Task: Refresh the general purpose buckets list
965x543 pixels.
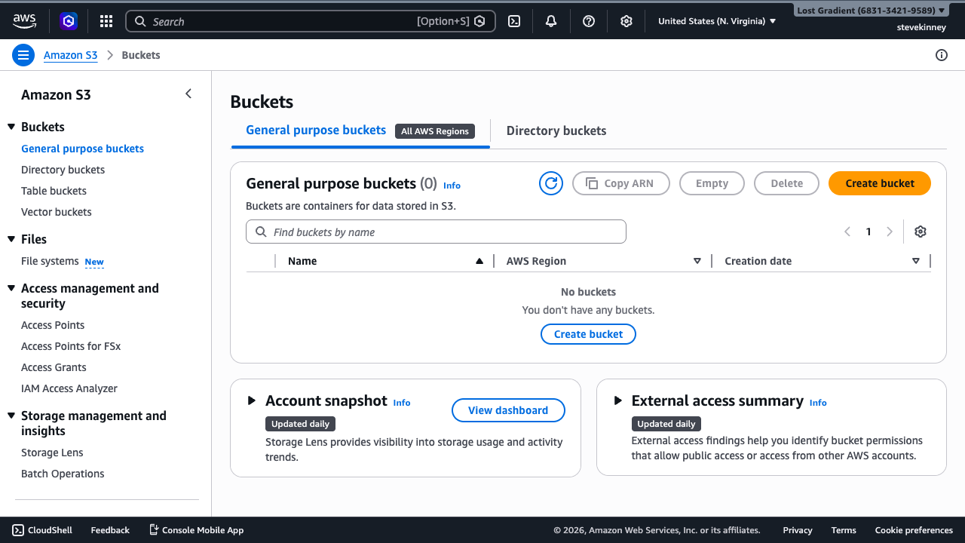Action: (x=551, y=183)
